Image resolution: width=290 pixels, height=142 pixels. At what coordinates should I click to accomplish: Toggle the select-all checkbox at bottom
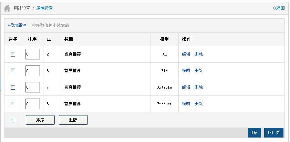13,120
